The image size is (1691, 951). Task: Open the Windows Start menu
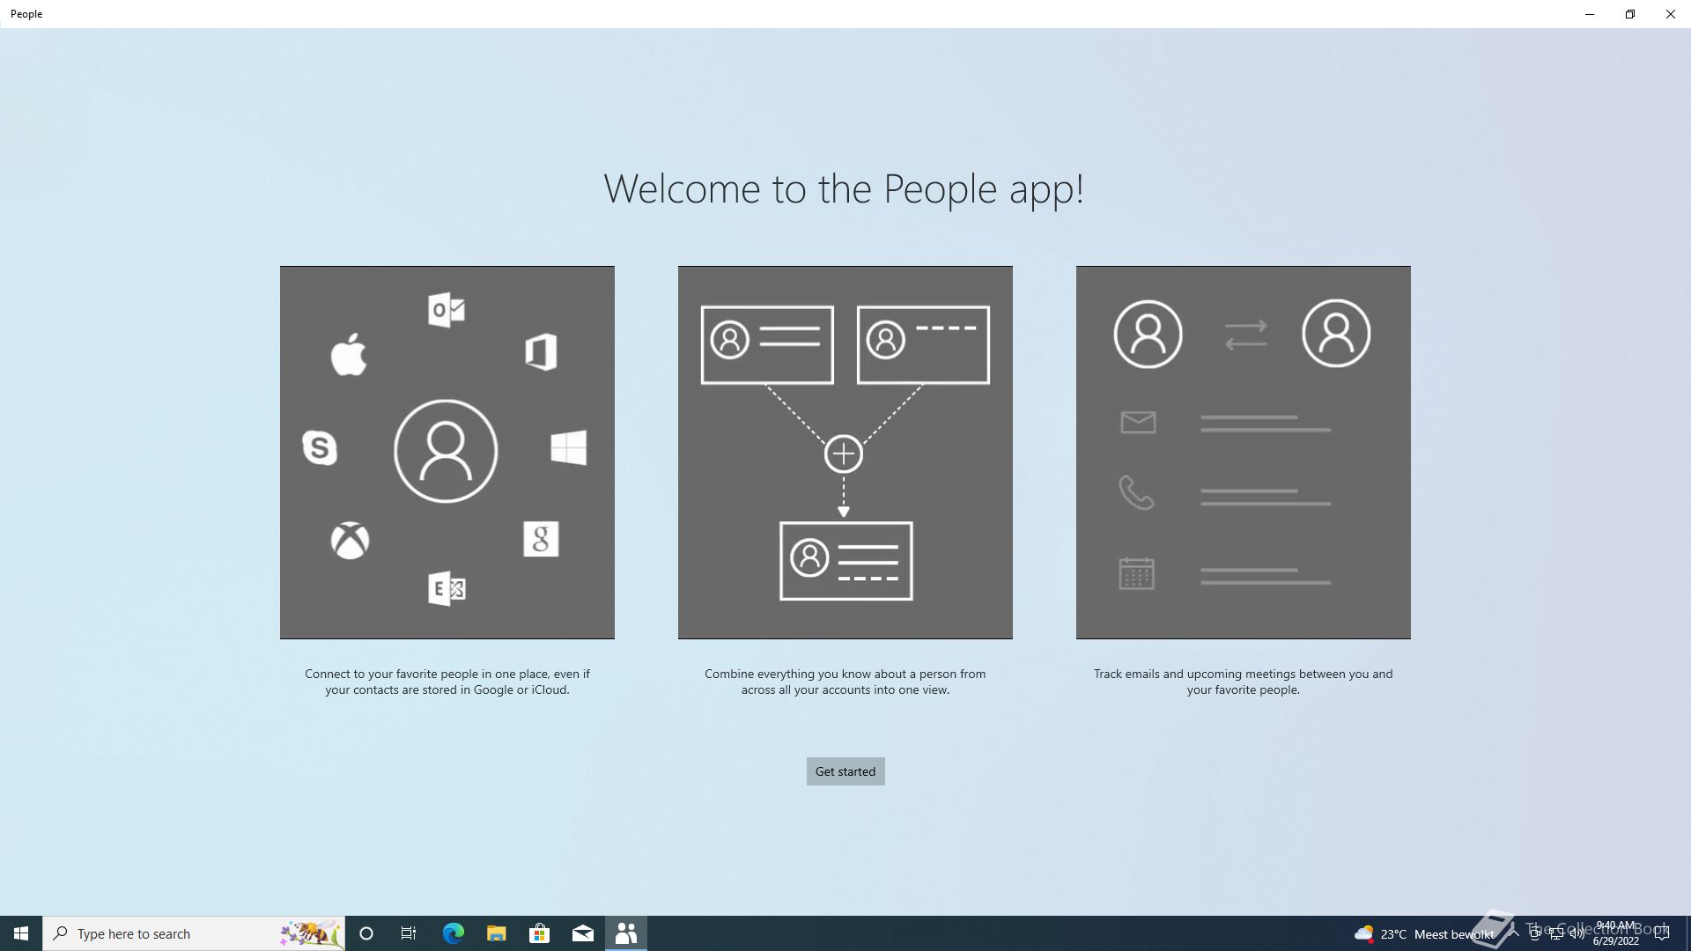[21, 933]
